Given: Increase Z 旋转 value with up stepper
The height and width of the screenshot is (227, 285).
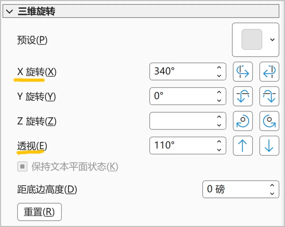Looking at the screenshot, I should point(219,117).
